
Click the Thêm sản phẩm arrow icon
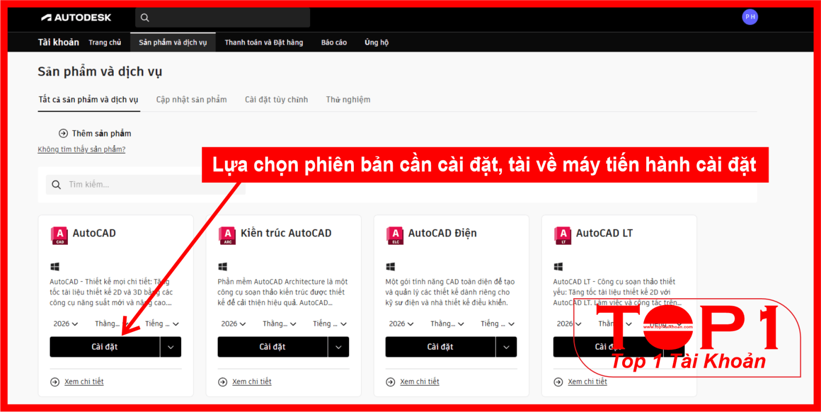point(63,134)
